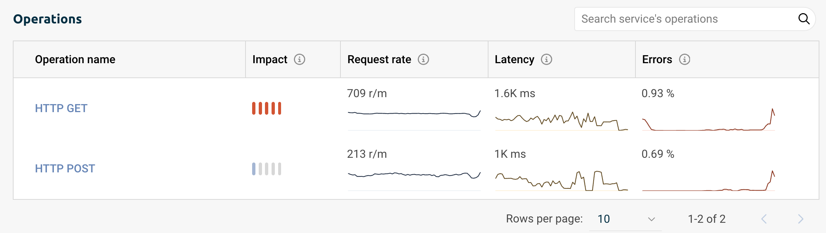Sort by Request rate header
This screenshot has height=233, width=826.
[x=379, y=59]
